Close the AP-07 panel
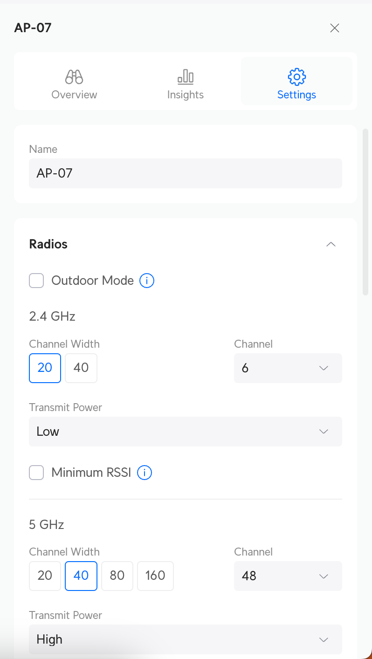 (334, 28)
